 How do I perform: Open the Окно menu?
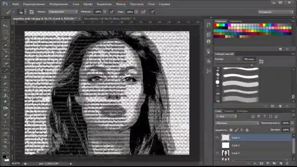tap(151, 4)
